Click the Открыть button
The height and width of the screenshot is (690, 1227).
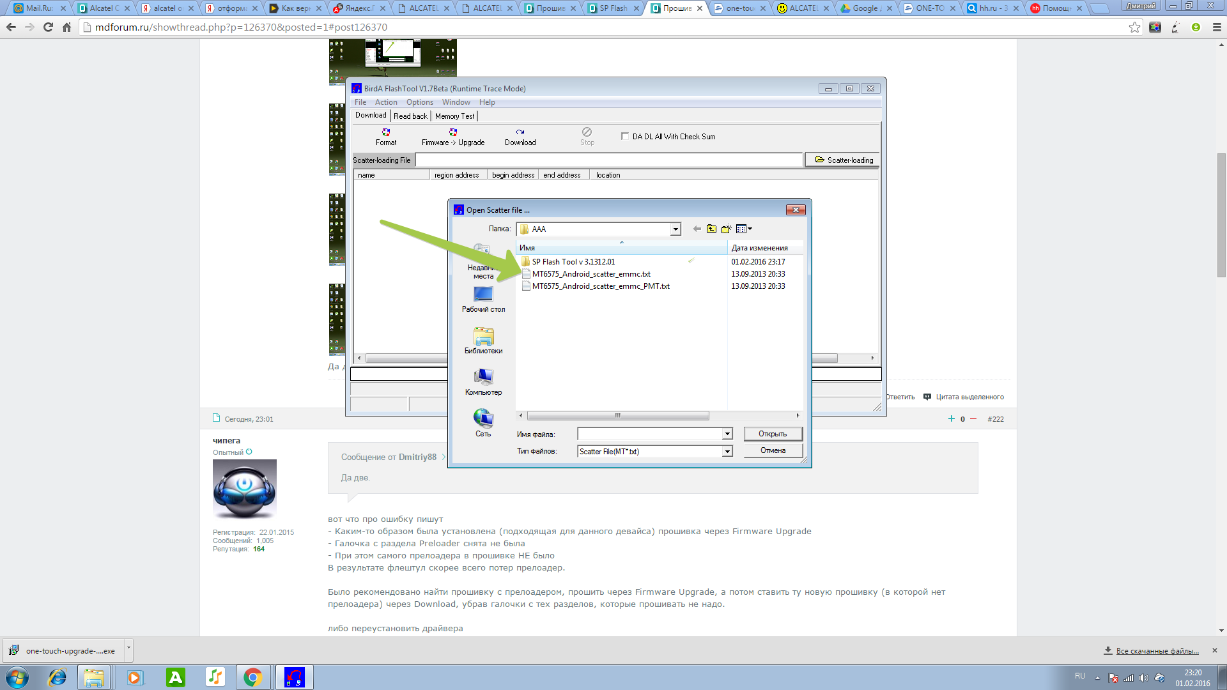coord(773,434)
